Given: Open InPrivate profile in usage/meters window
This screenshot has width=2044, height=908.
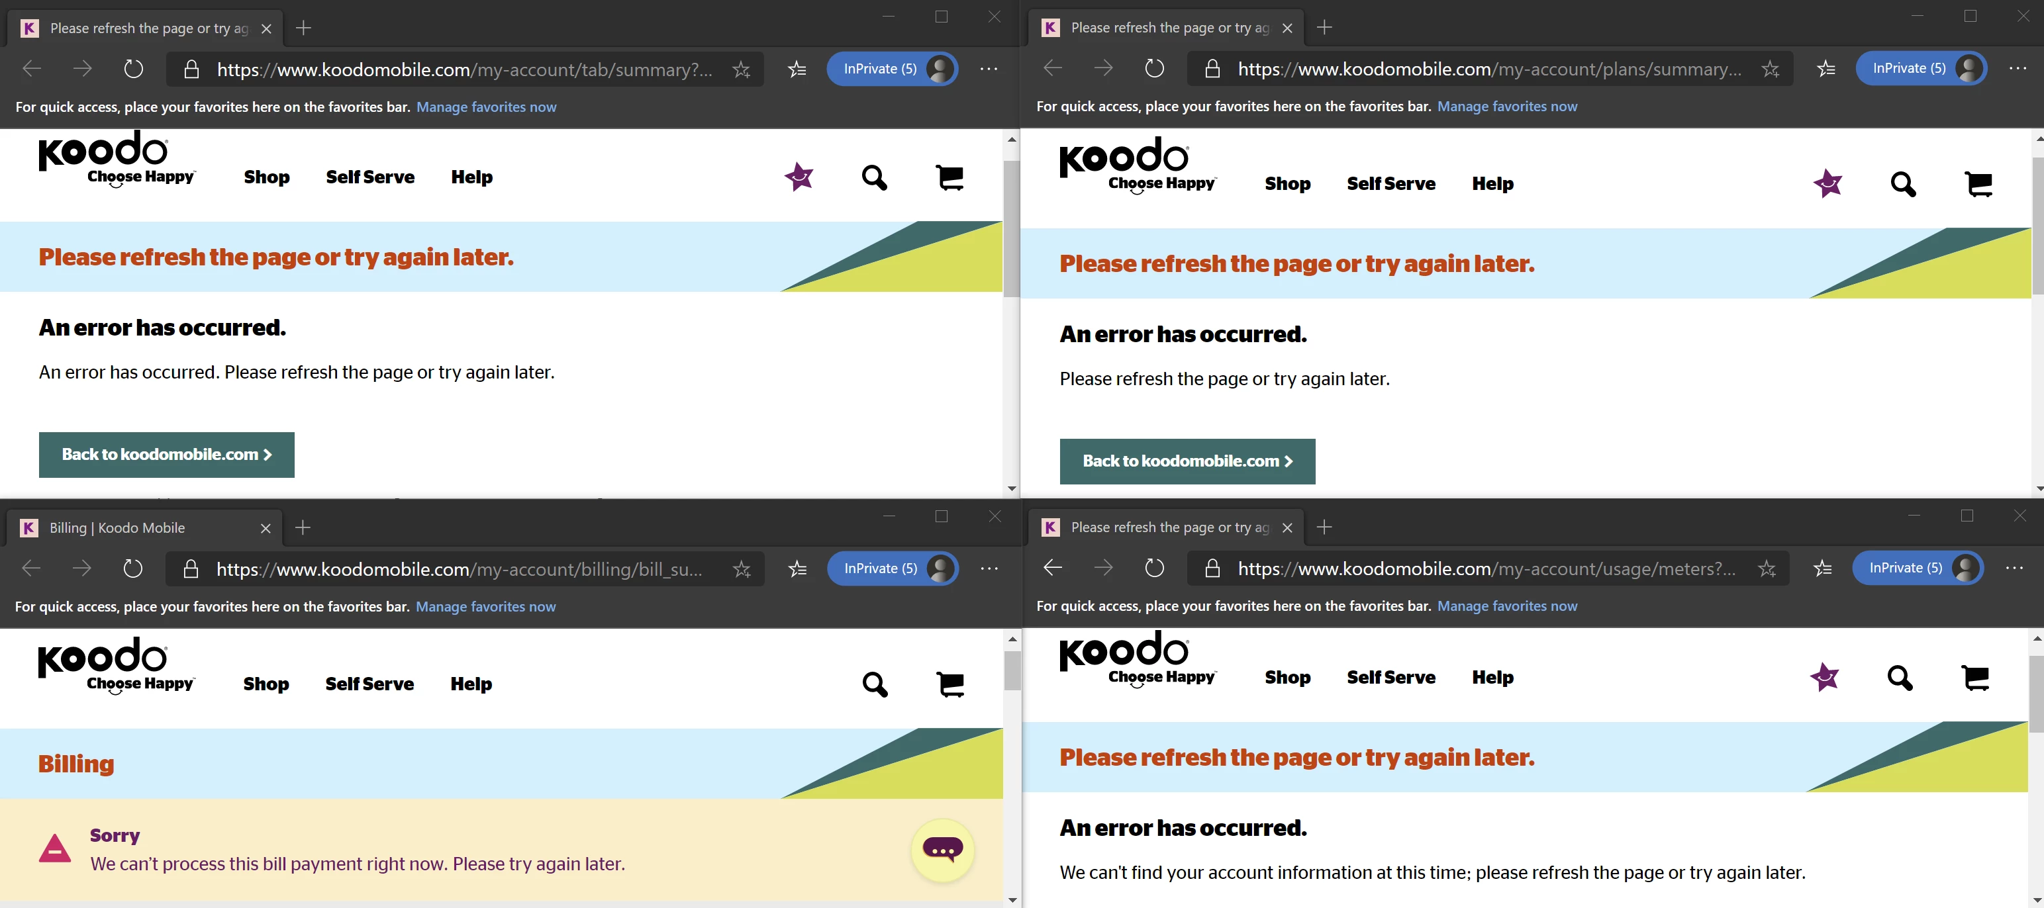Looking at the screenshot, I should 1918,568.
